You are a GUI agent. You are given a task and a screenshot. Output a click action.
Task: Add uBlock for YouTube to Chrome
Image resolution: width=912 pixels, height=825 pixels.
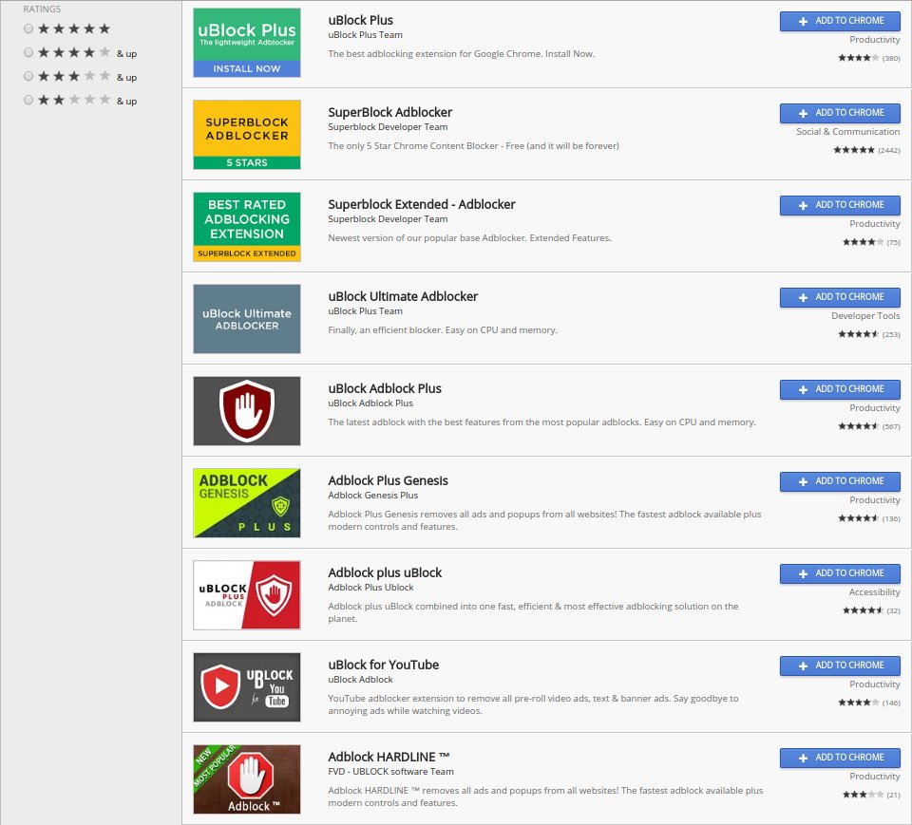pyautogui.click(x=840, y=666)
